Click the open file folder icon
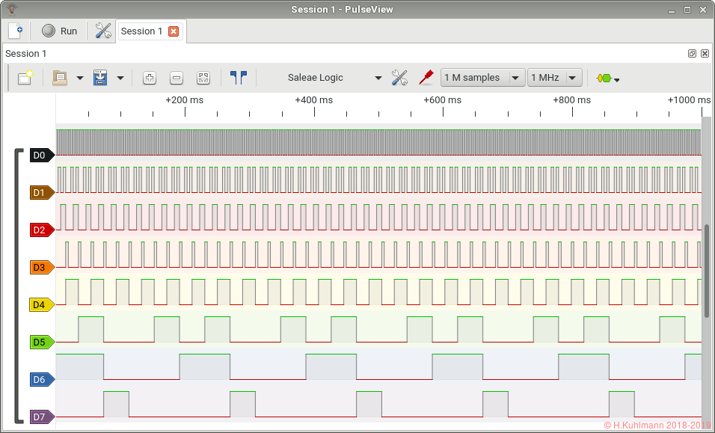715x433 pixels. click(60, 78)
